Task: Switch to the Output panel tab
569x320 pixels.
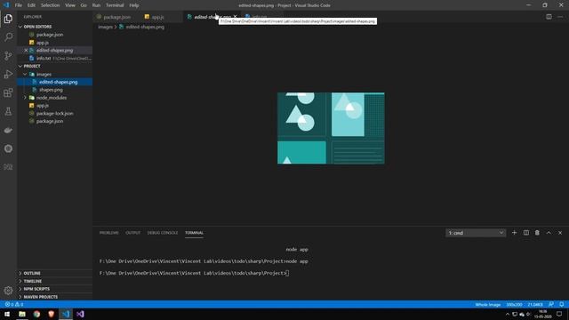Action: point(132,233)
